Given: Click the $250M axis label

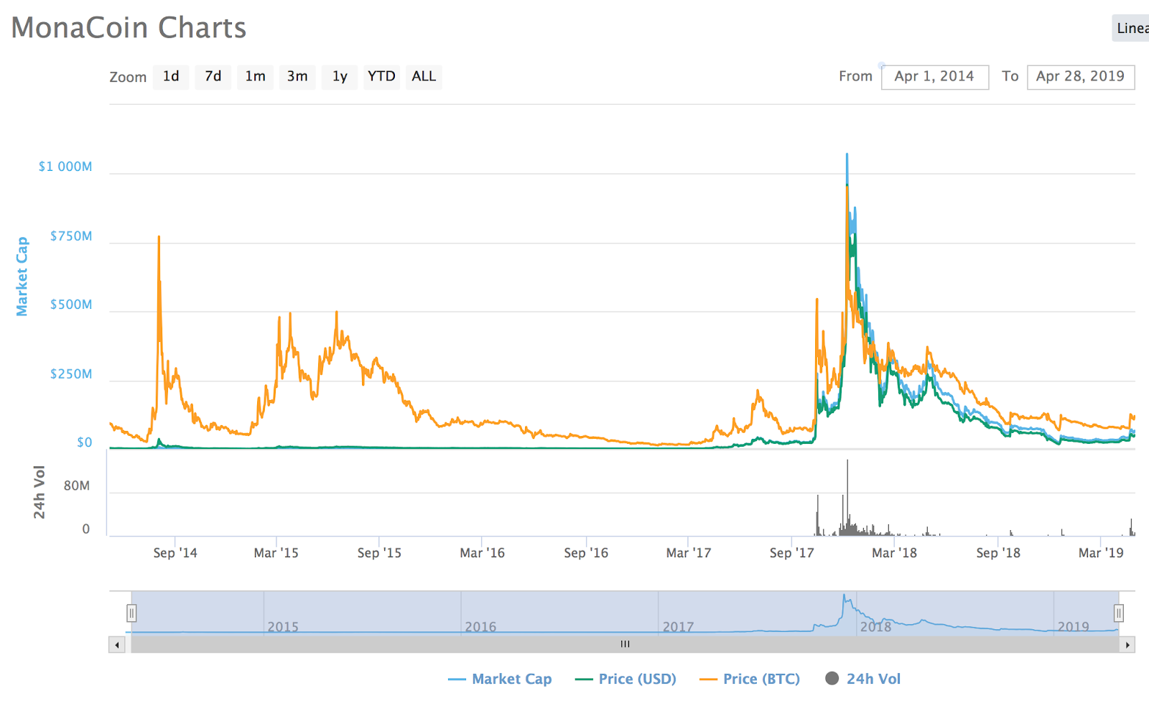Looking at the screenshot, I should 71,374.
